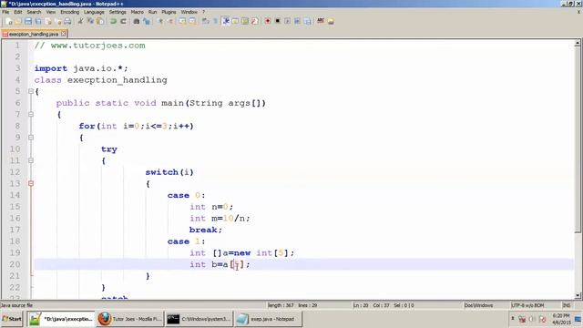Toggle synchronize vertical scrolling

pyautogui.click(x=182, y=21)
